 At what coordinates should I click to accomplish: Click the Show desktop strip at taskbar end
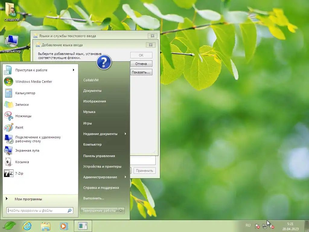click(x=307, y=226)
